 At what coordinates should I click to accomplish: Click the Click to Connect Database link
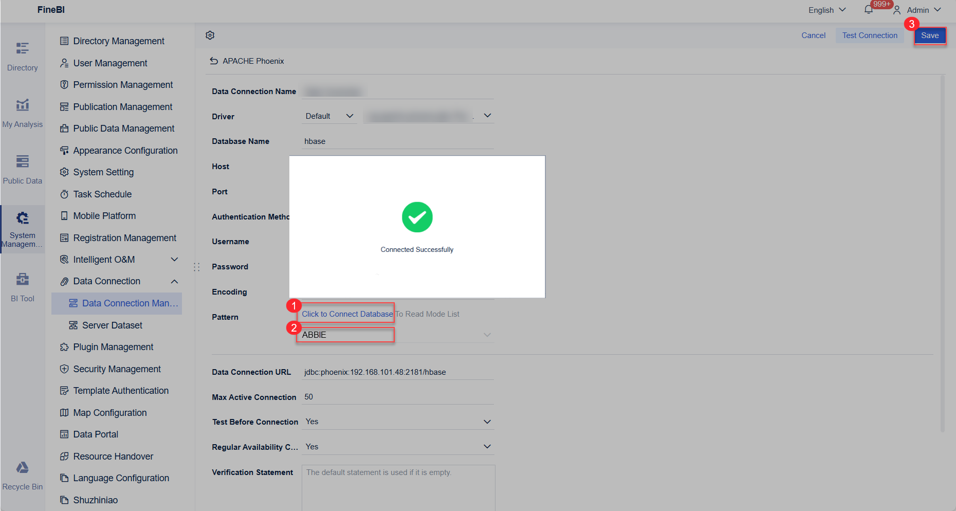tap(347, 314)
